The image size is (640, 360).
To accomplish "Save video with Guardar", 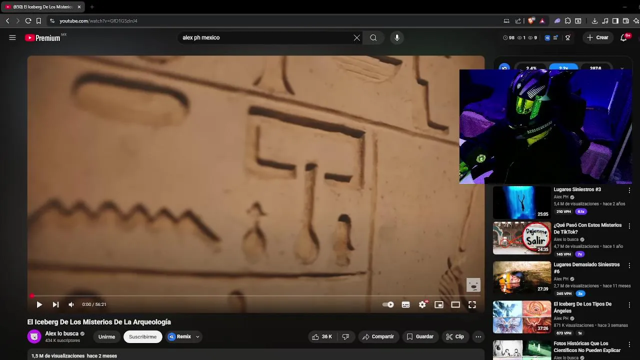I will click(x=420, y=336).
